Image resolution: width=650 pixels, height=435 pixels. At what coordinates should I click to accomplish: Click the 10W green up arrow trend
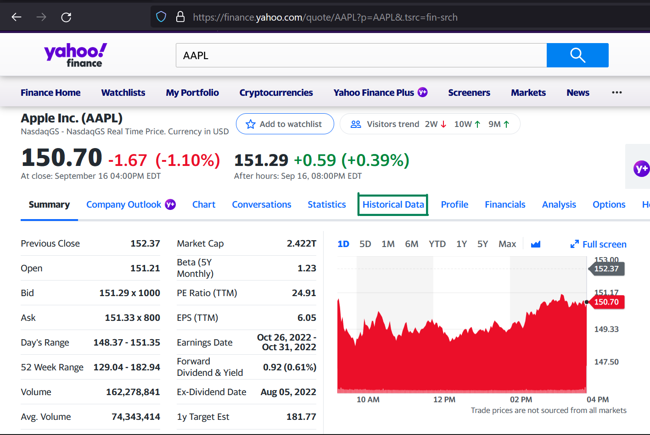pos(477,124)
